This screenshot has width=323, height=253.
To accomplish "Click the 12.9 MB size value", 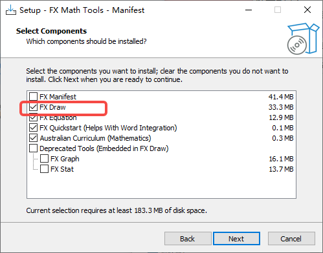I will (x=281, y=117).
